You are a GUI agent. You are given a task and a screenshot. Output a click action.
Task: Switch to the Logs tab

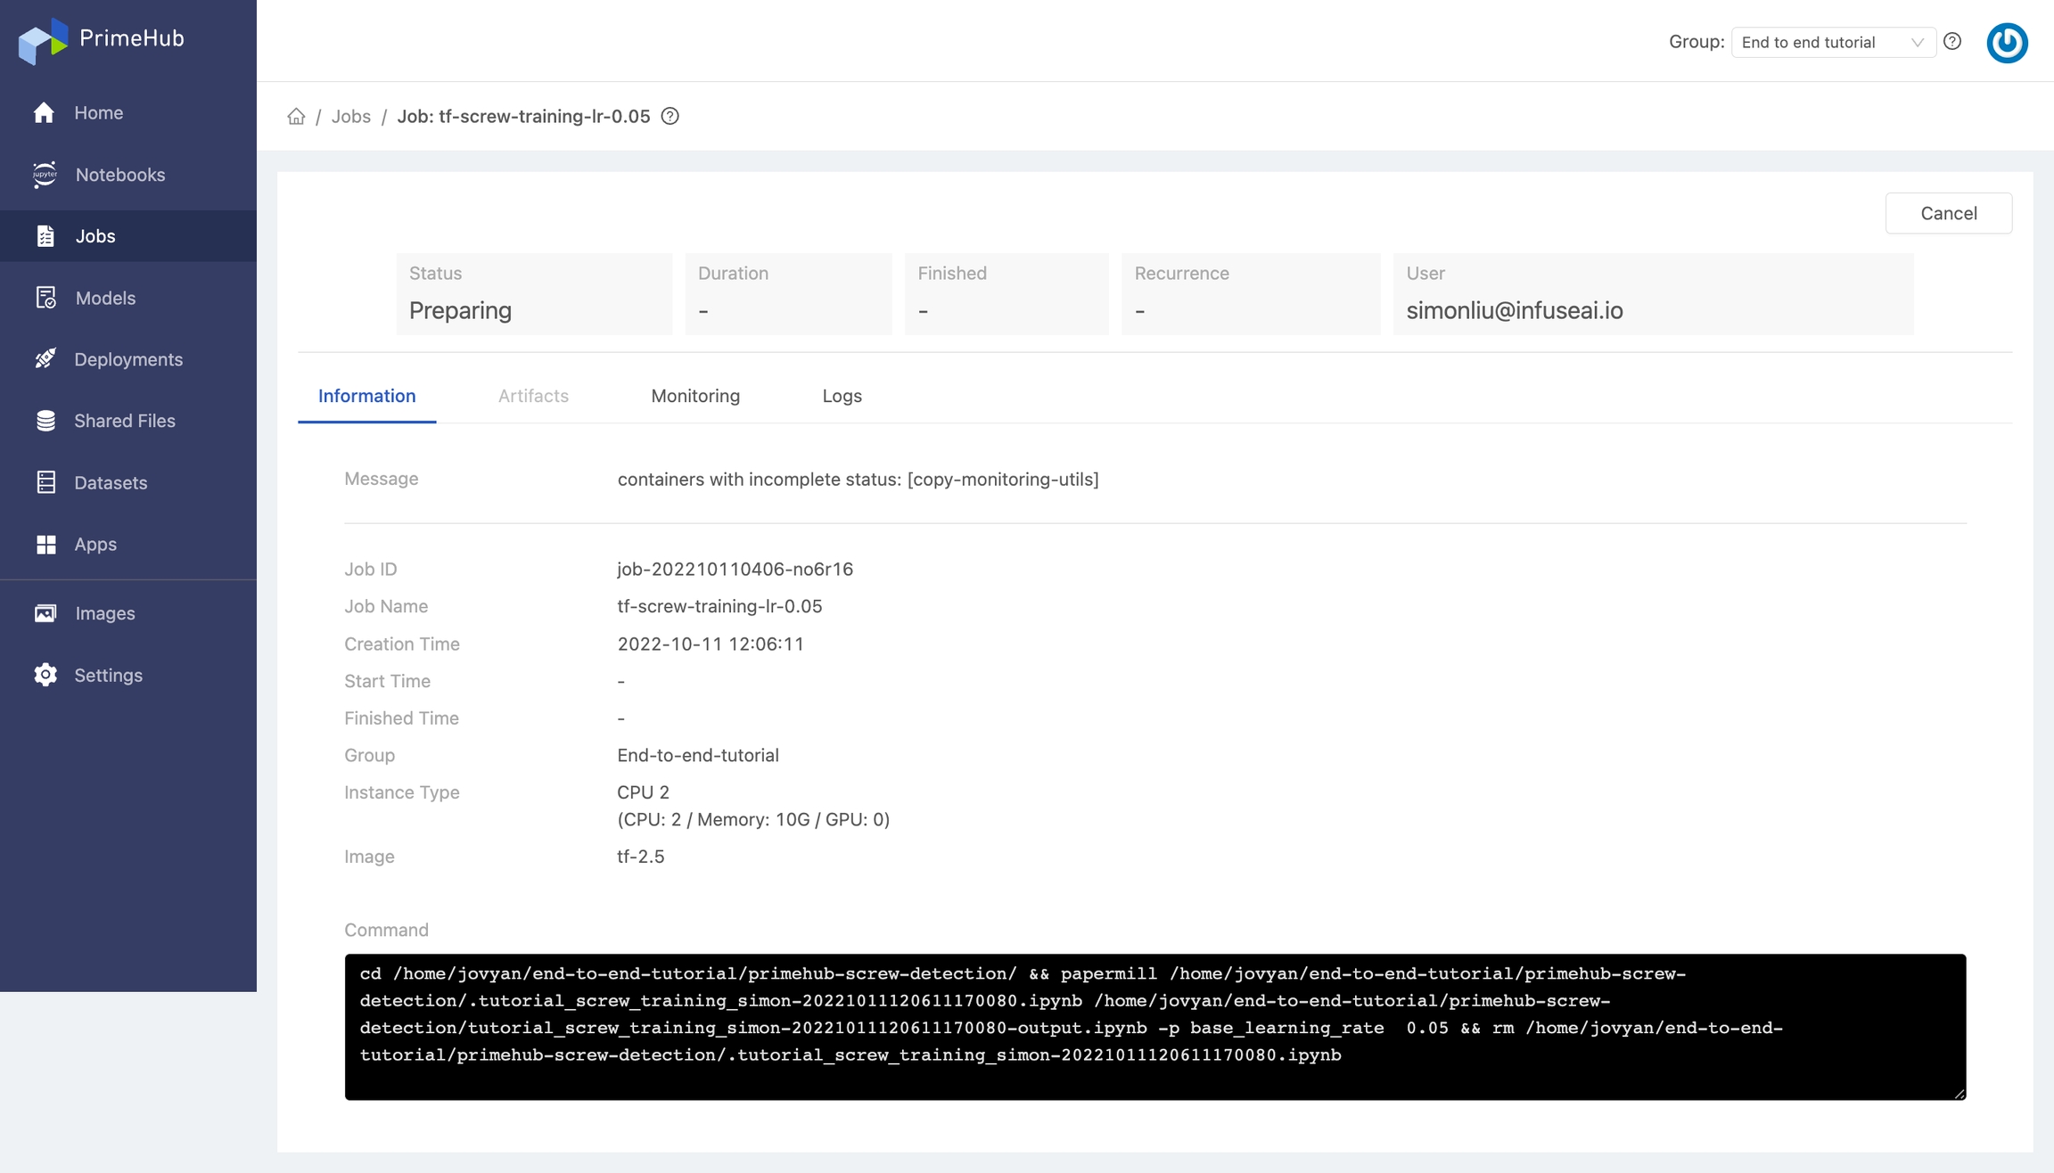[x=842, y=396]
